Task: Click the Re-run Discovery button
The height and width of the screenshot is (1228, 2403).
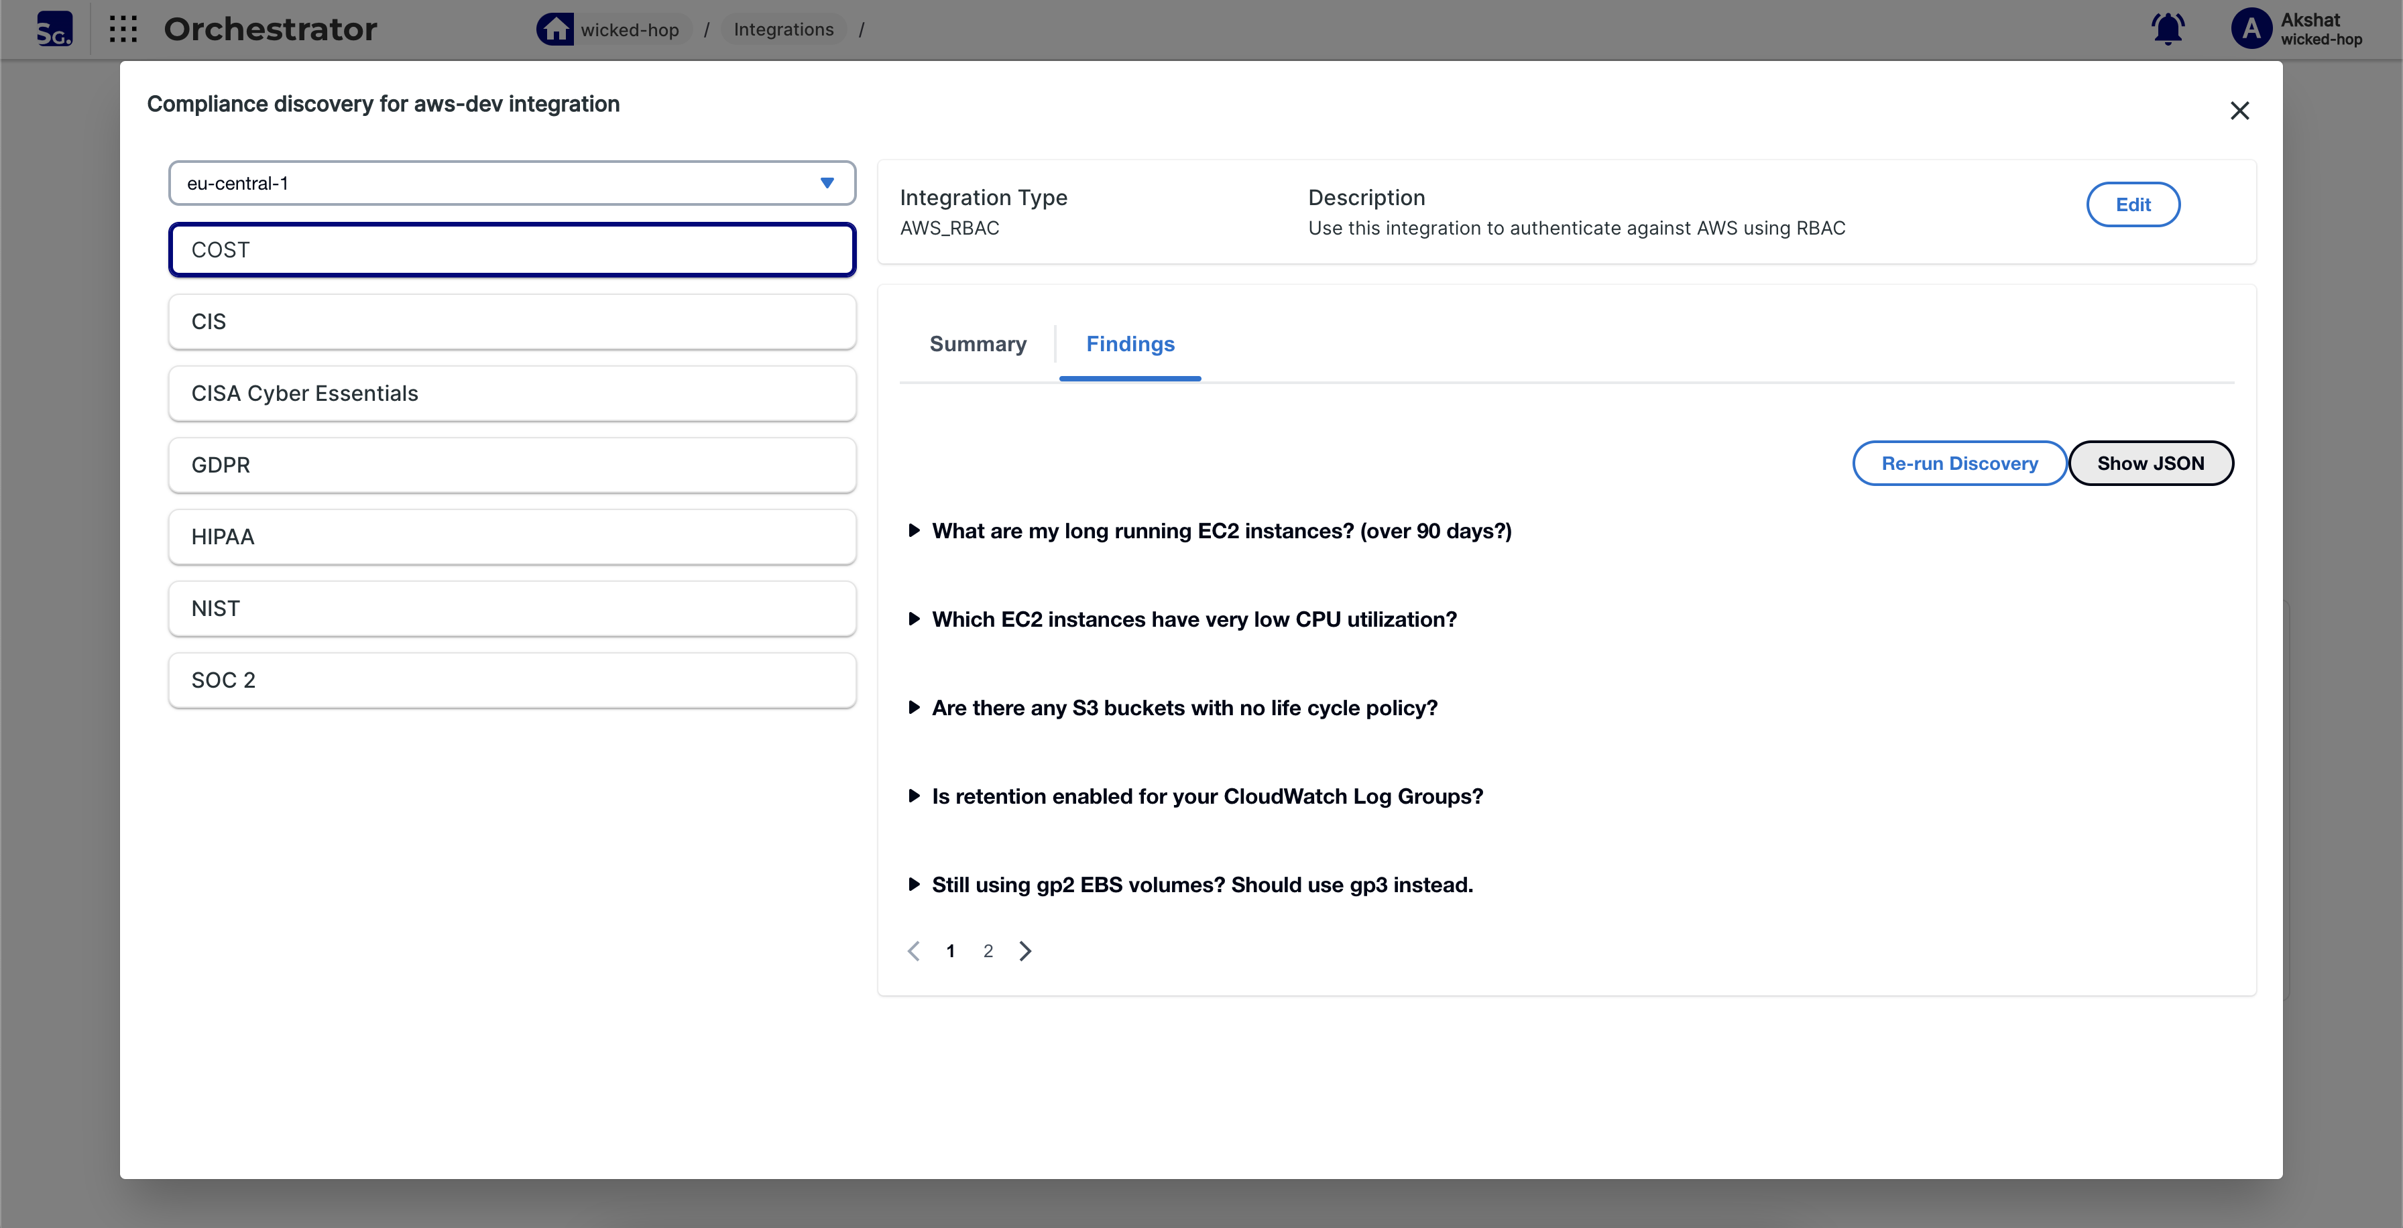Action: (1959, 463)
